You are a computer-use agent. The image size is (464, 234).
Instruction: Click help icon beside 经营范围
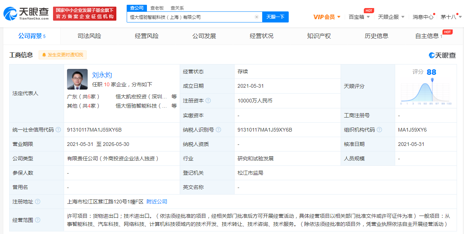click(38, 220)
